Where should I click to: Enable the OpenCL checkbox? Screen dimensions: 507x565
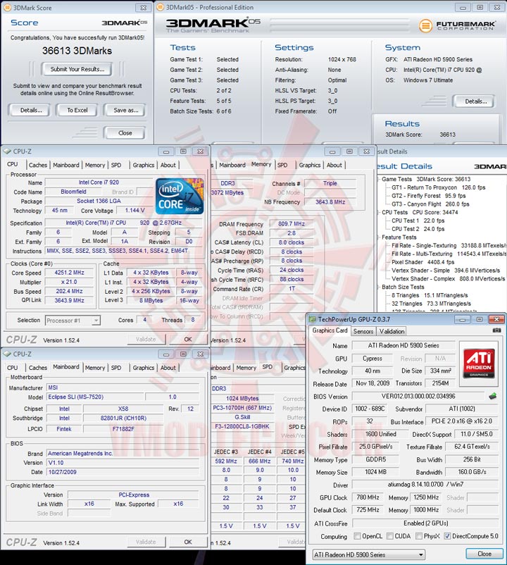coord(357,536)
